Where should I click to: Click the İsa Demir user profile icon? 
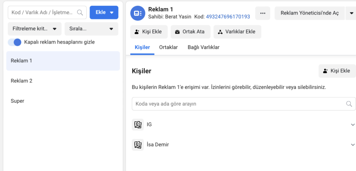tap(138, 145)
